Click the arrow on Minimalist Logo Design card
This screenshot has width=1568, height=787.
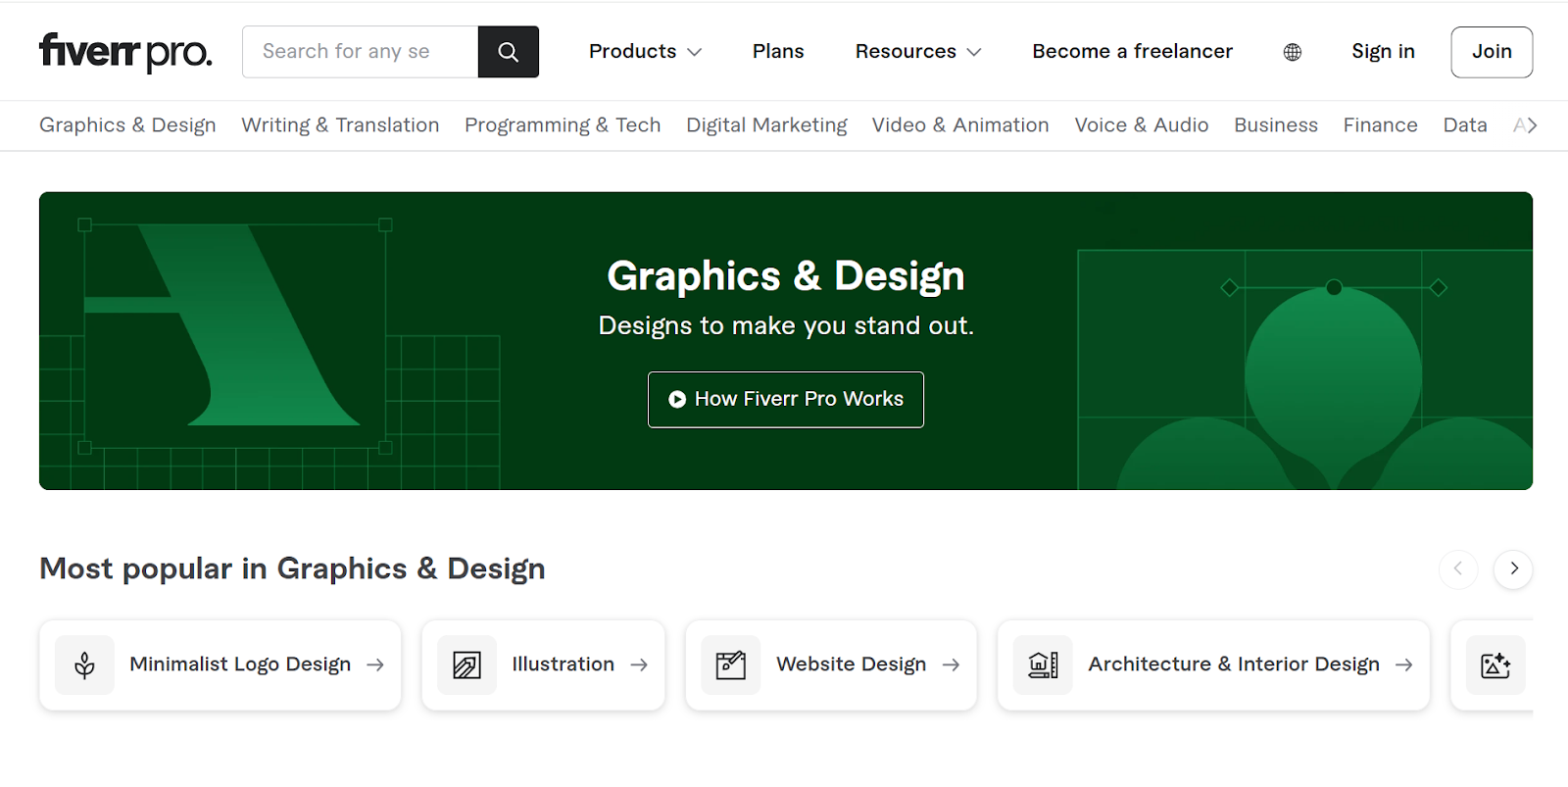click(375, 664)
